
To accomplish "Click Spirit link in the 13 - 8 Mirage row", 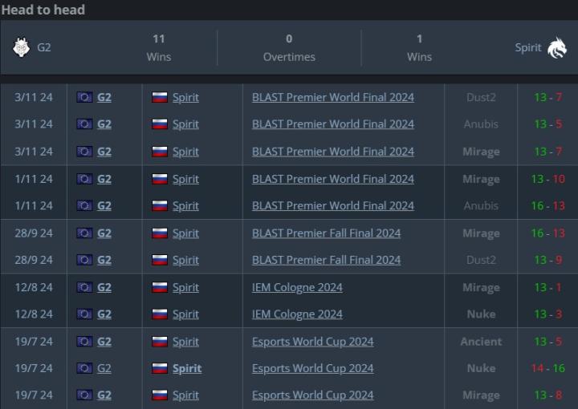I will [x=185, y=395].
